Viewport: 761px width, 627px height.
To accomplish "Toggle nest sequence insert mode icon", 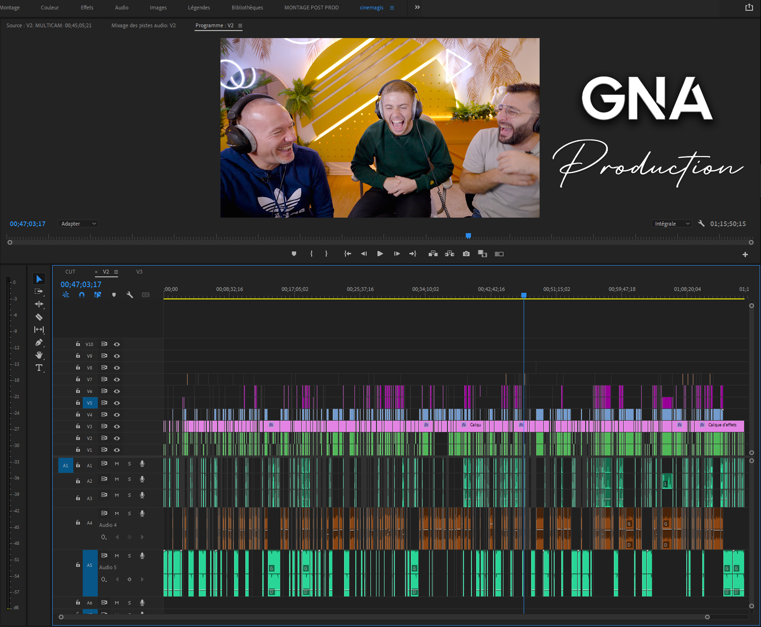I will tap(66, 295).
